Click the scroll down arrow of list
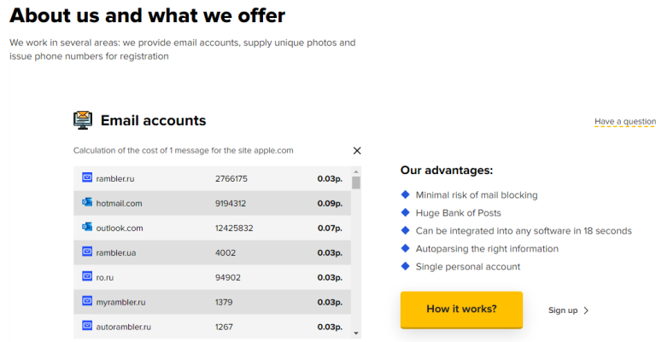The width and height of the screenshot is (656, 342). click(x=356, y=333)
